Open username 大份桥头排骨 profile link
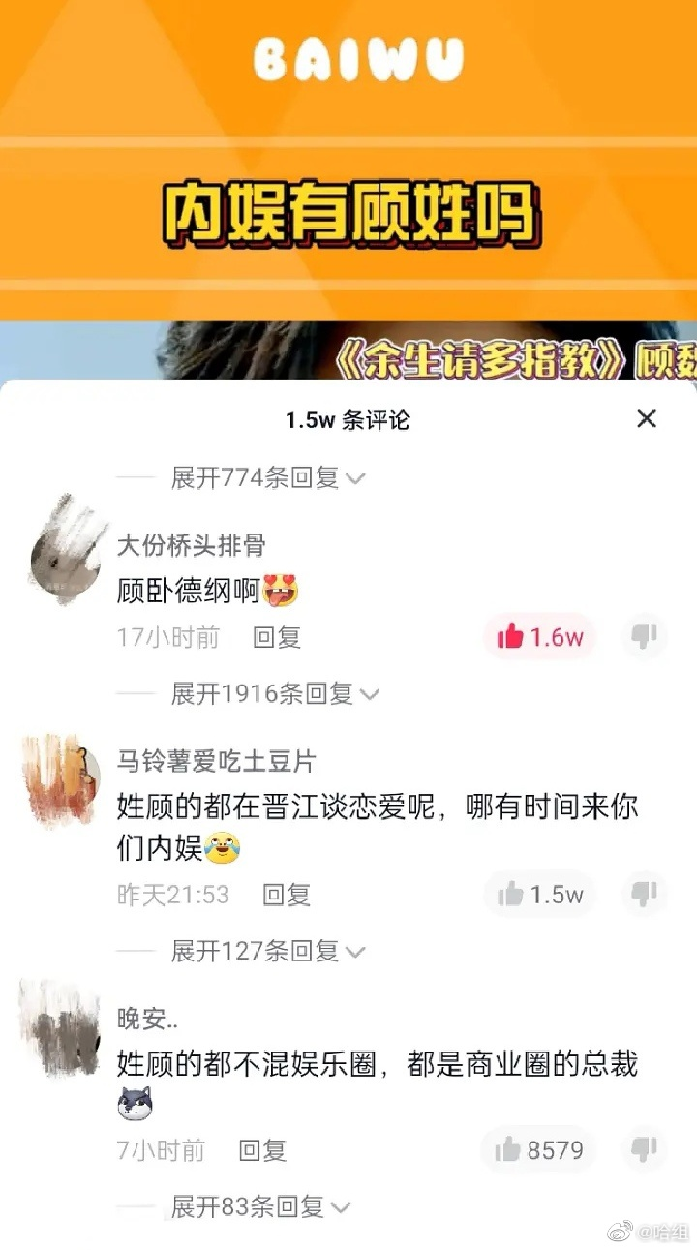 tap(191, 545)
